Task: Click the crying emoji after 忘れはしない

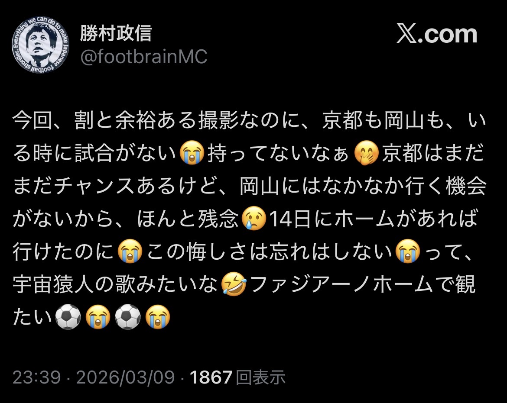Action: click(408, 251)
